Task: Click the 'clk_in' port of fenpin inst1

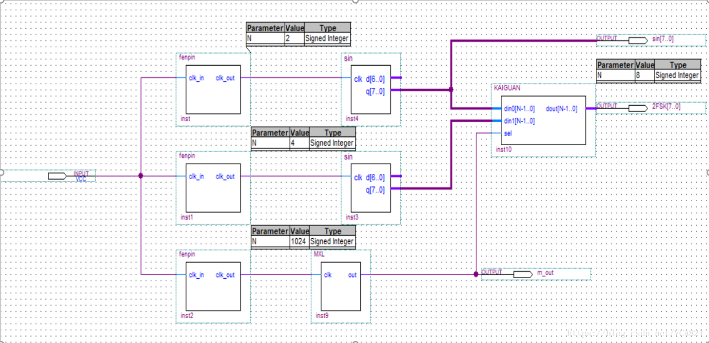Action: (x=197, y=176)
